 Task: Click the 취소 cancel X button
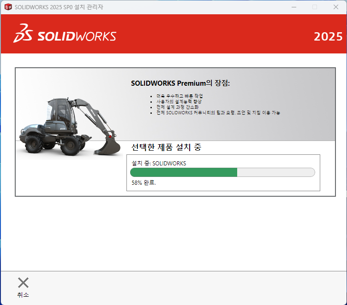23,287
